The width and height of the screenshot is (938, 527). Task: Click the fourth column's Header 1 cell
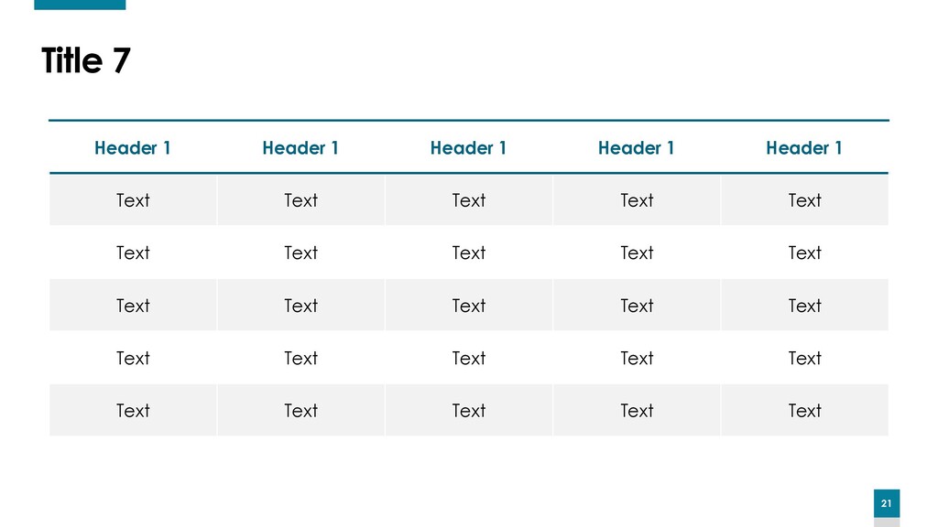637,147
